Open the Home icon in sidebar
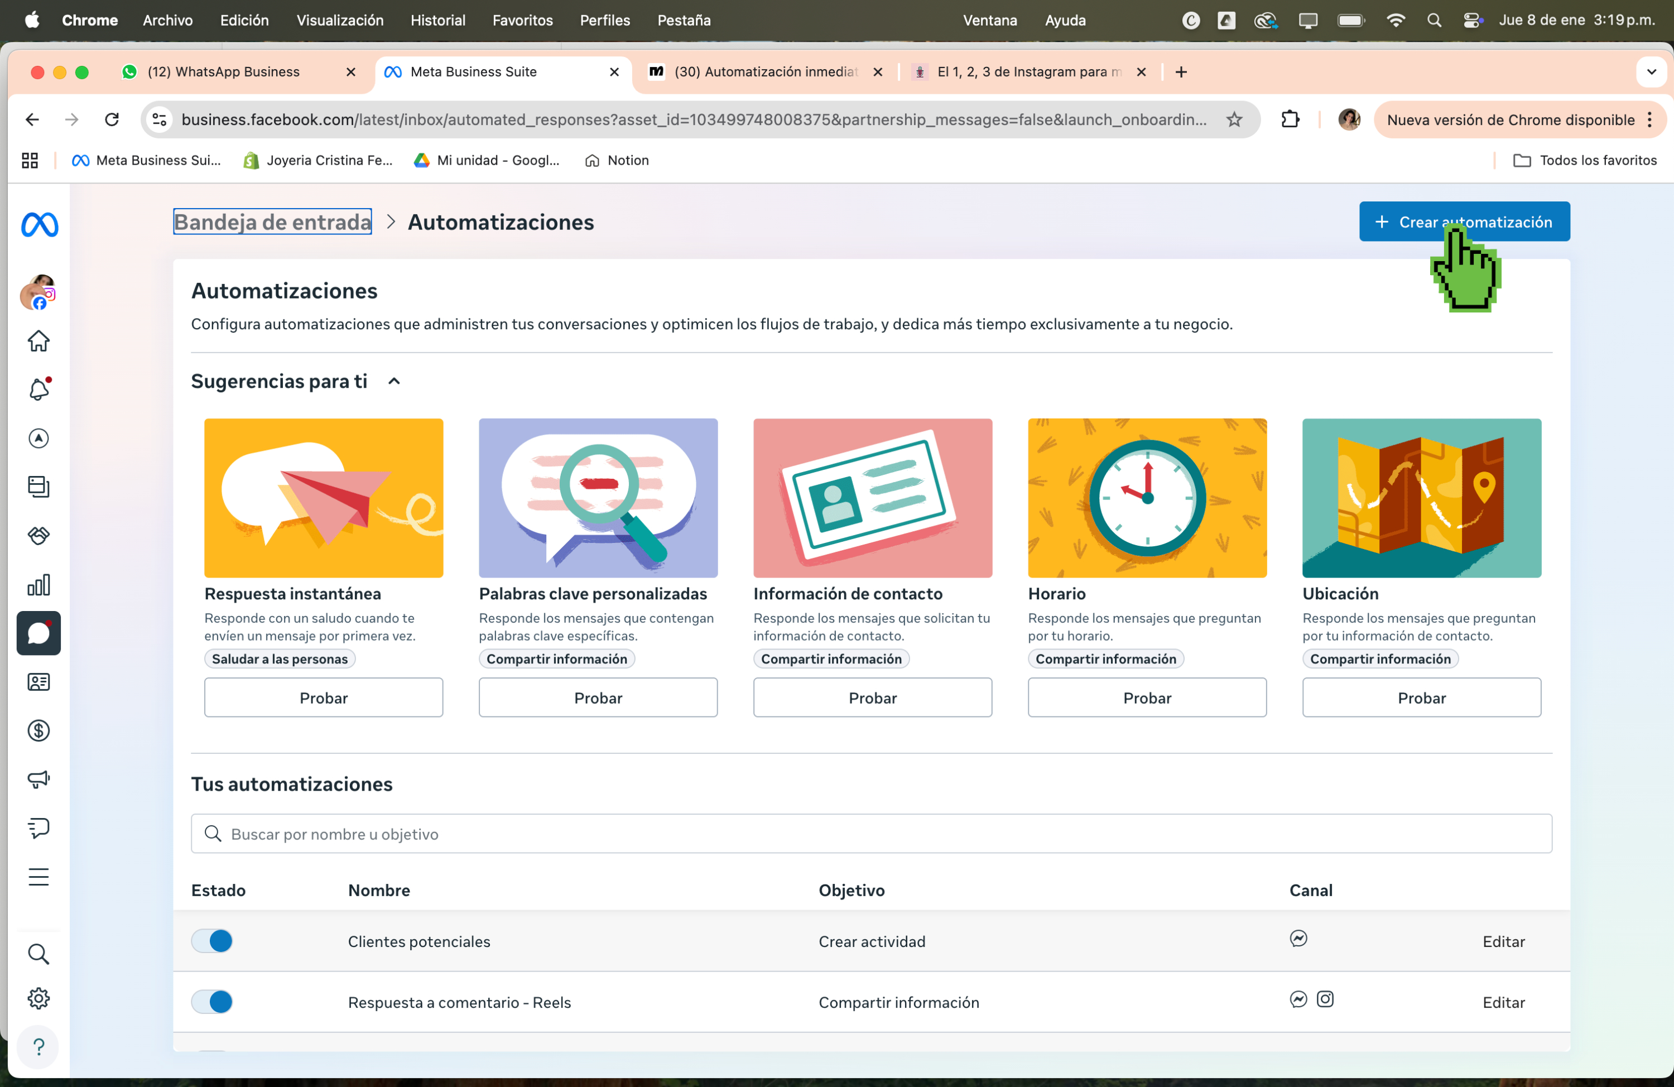 [x=39, y=342]
